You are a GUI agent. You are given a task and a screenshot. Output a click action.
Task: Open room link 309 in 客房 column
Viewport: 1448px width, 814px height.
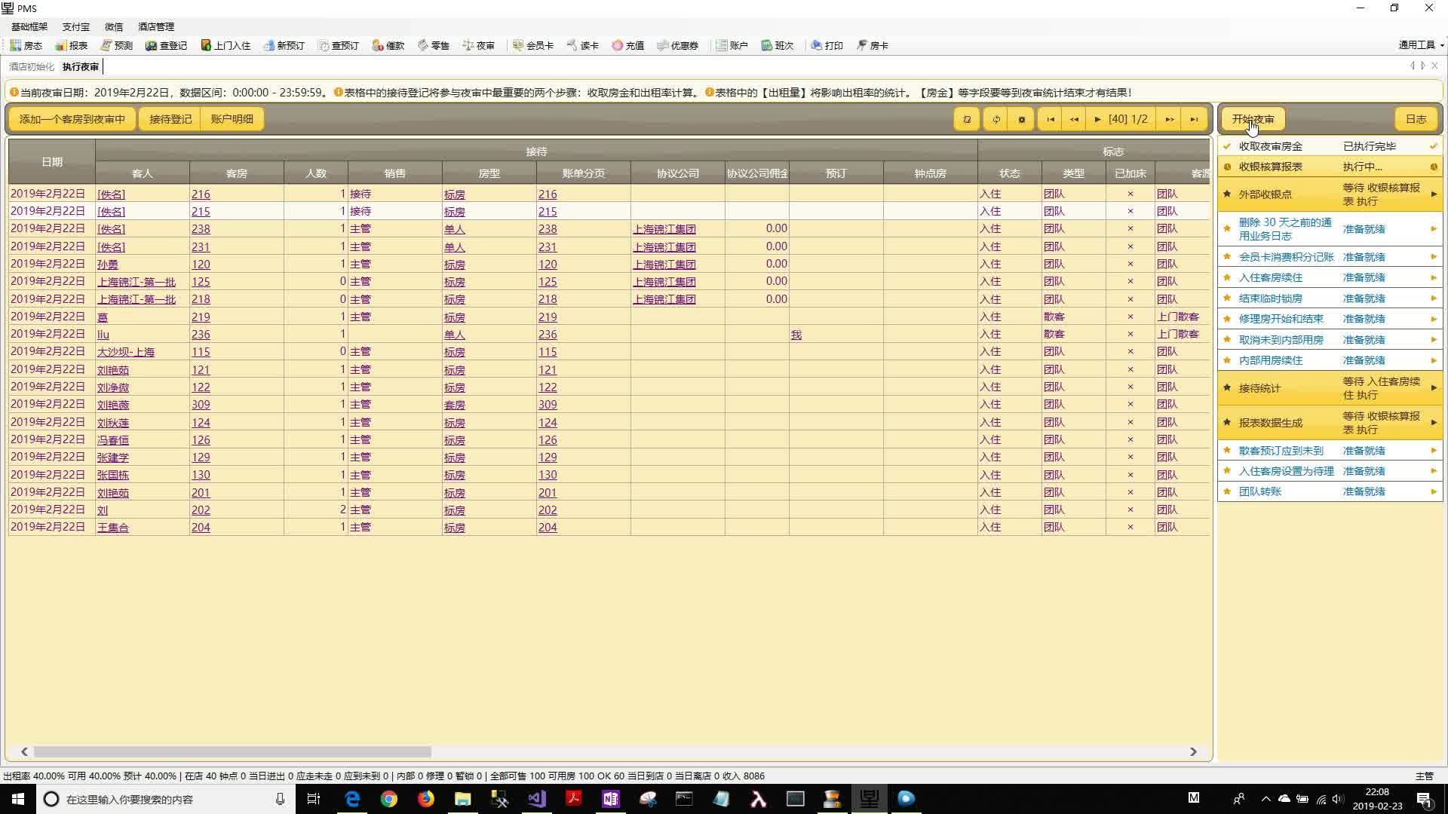pyautogui.click(x=201, y=405)
